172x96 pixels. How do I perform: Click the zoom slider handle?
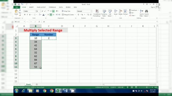(x=147, y=87)
